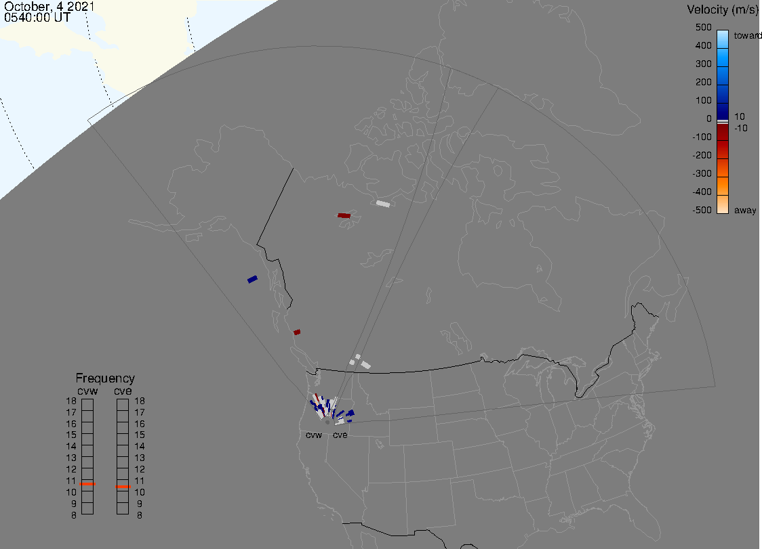Screen dimensions: 762x549
Task: Click the "away" label beside the color bar
Action: pos(745,210)
